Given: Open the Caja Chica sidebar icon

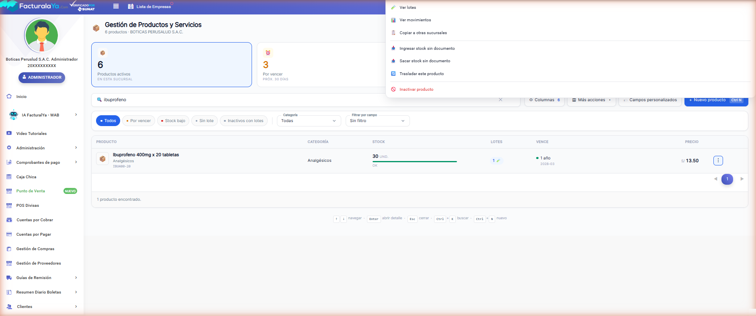Looking at the screenshot, I should tap(9, 177).
